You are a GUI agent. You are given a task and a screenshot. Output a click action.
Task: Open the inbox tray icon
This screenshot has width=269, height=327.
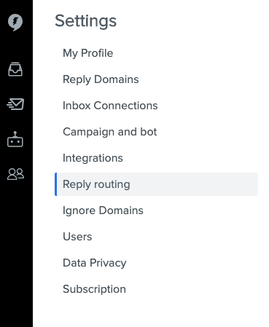coord(15,69)
